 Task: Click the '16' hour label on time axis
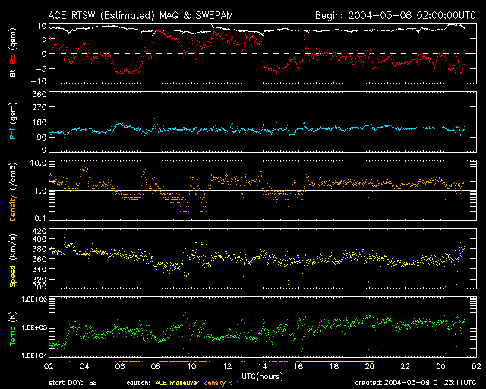point(298,367)
